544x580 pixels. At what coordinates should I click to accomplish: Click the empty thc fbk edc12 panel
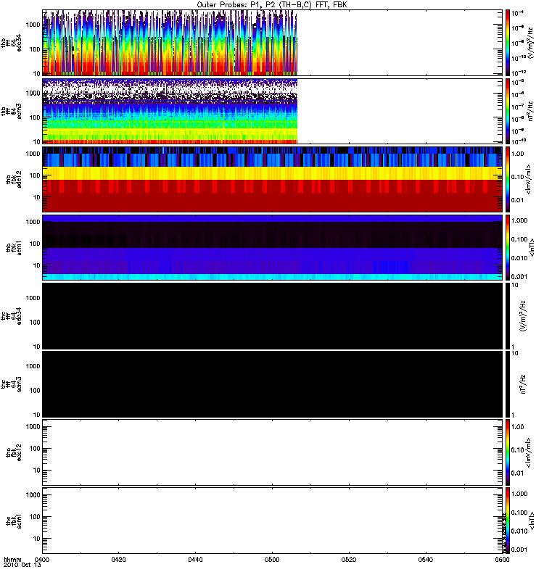[x=273, y=452]
